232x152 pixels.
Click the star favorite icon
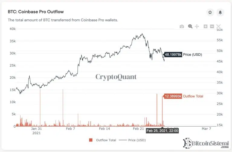pyautogui.click(x=210, y=12)
